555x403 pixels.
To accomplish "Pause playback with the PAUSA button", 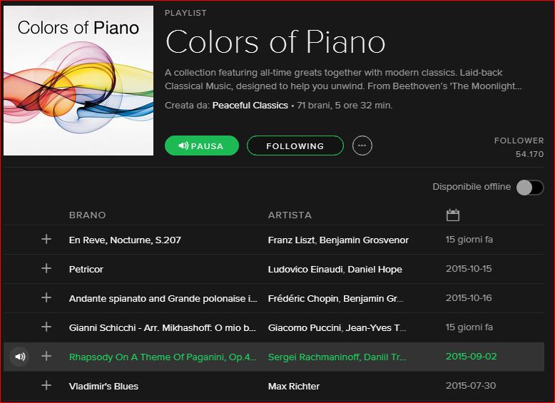I will click(202, 146).
